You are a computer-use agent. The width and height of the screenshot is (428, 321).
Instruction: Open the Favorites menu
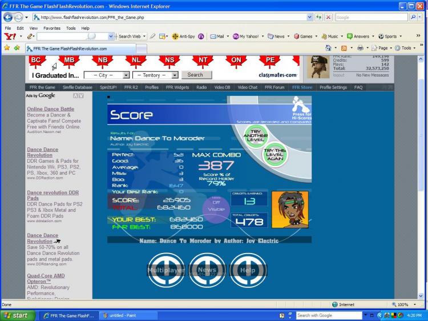pos(52,27)
